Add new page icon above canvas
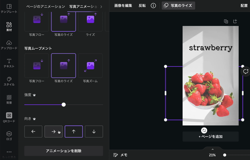This screenshot has width=250, height=160. click(x=235, y=21)
